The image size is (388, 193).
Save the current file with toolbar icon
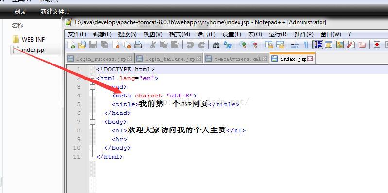[93, 45]
